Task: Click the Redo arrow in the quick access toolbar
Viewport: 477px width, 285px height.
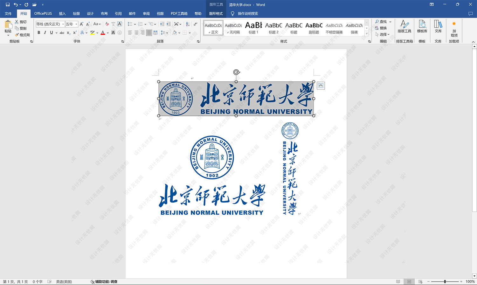Action: (26, 4)
